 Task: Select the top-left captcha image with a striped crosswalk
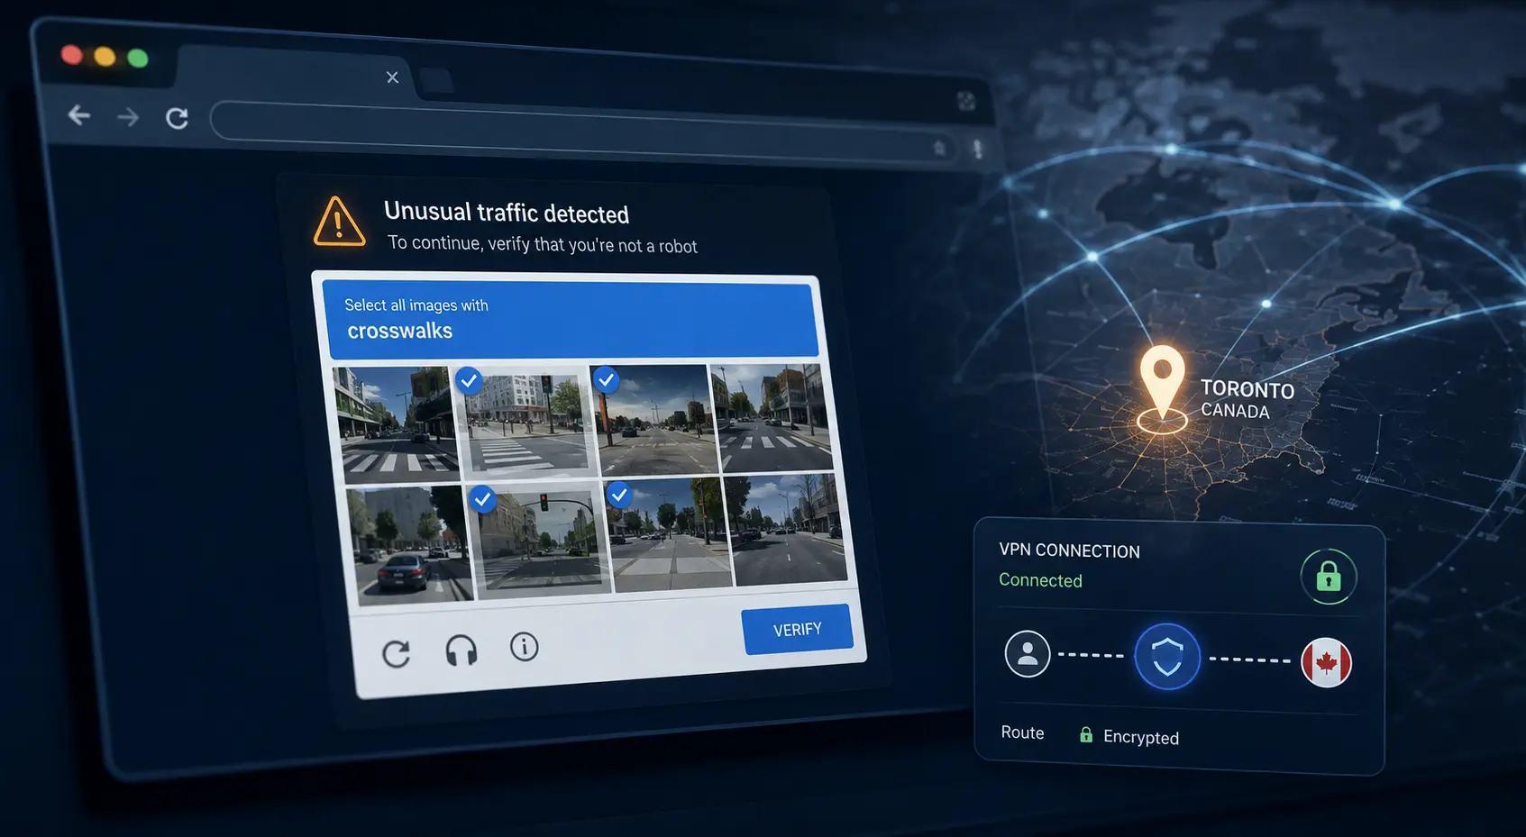pyautogui.click(x=395, y=423)
